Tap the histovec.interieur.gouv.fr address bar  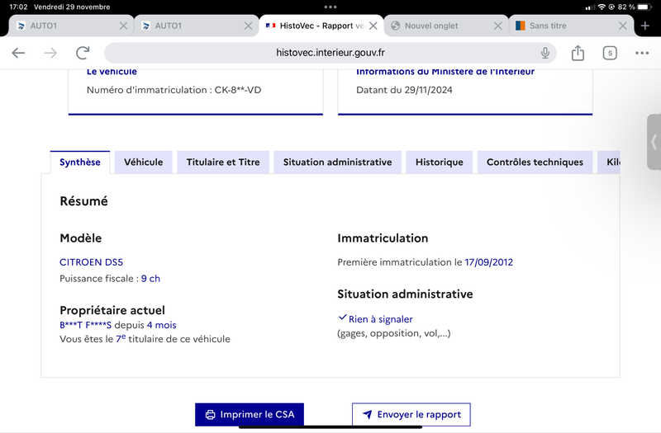[330, 53]
